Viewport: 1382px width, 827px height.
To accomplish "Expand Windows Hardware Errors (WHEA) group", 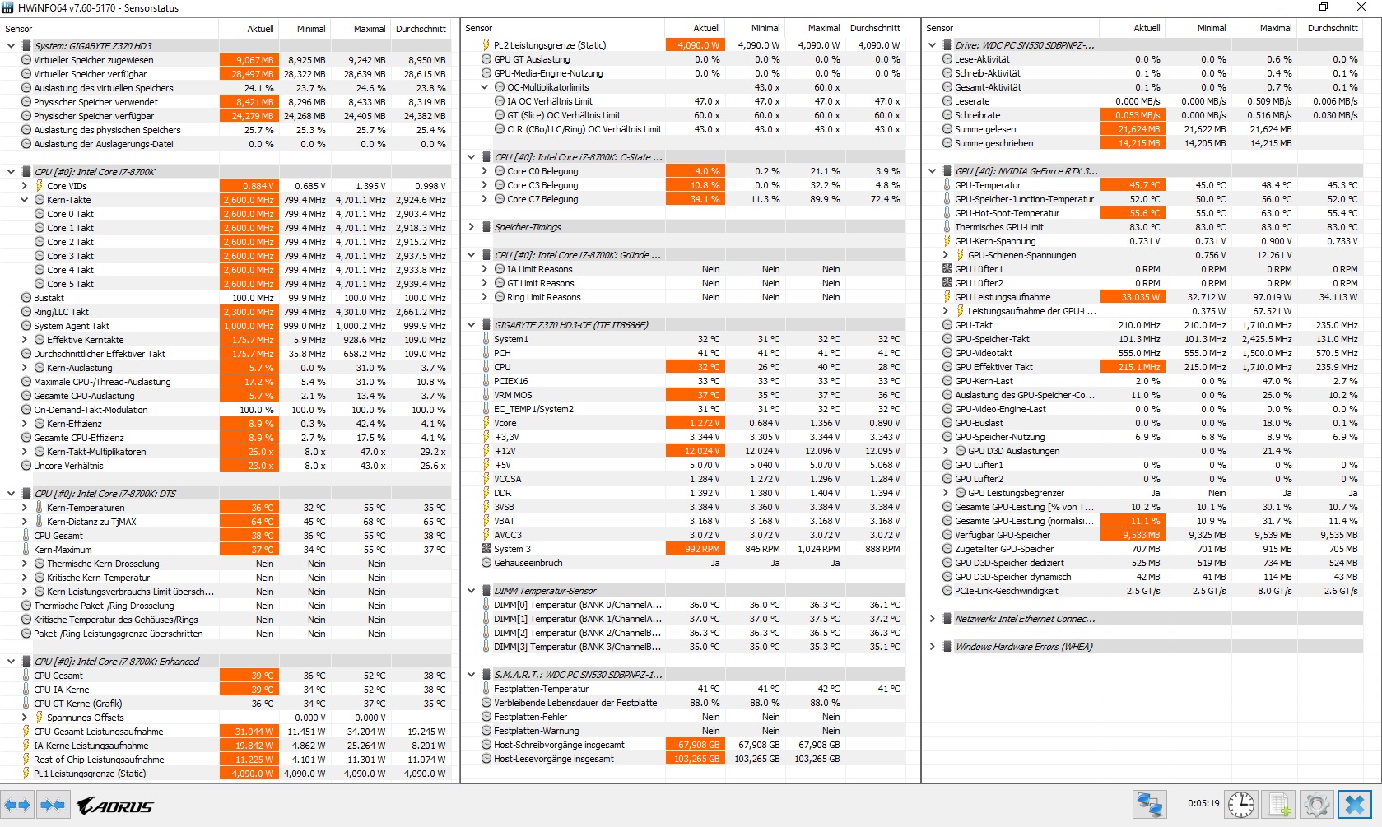I will [932, 647].
